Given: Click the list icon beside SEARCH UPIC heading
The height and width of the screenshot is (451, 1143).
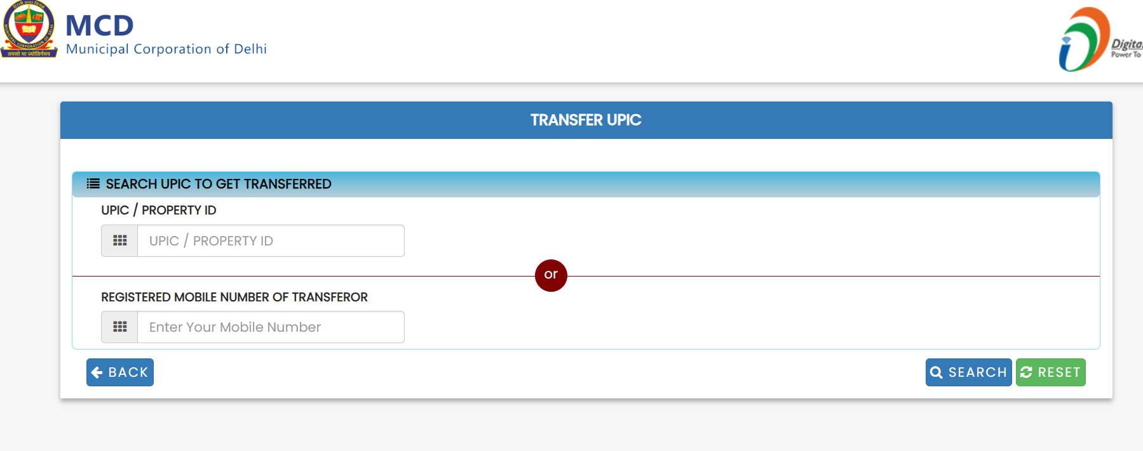Looking at the screenshot, I should 93,184.
